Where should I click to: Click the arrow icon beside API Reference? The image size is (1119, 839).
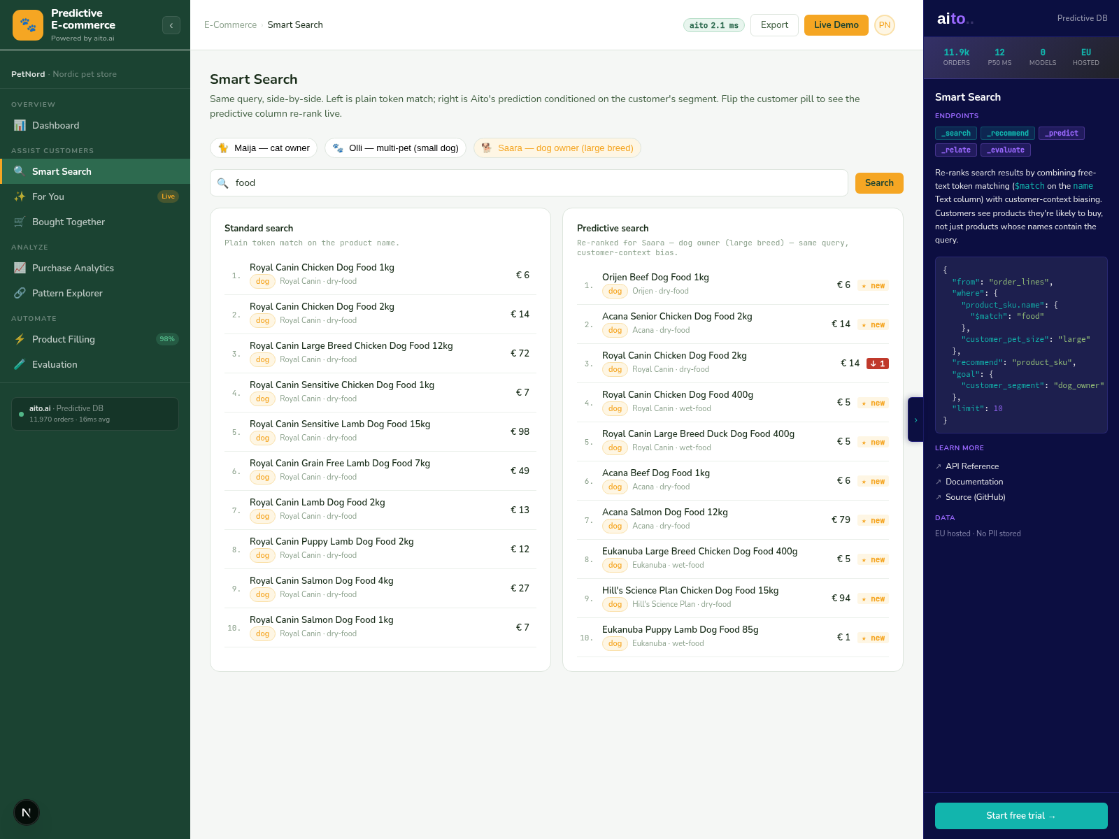939,466
